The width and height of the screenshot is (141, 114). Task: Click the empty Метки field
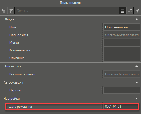[x=122, y=43]
